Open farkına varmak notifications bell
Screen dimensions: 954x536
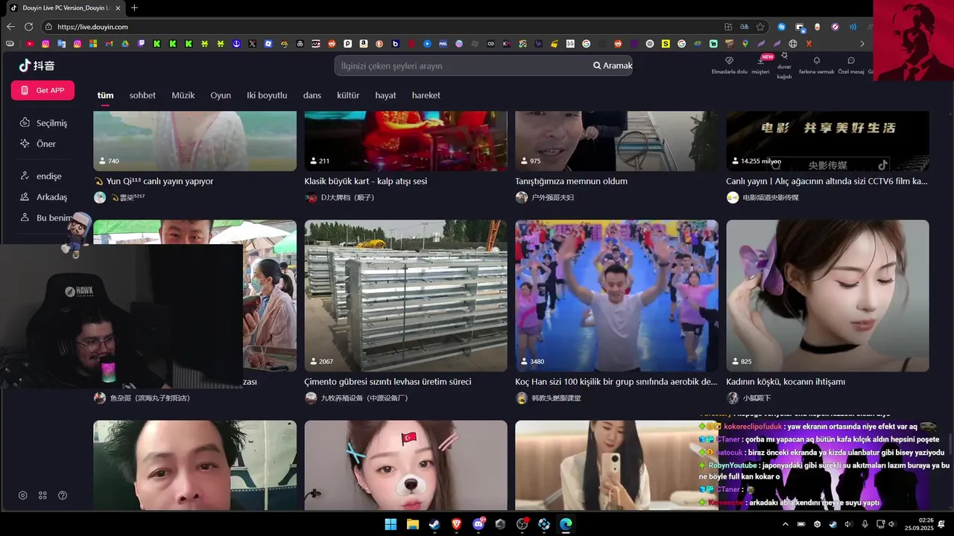817,61
